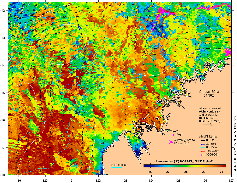Click the magenta drifters chevron symbol in legend
The width and height of the screenshot is (237, 183).
(171, 142)
